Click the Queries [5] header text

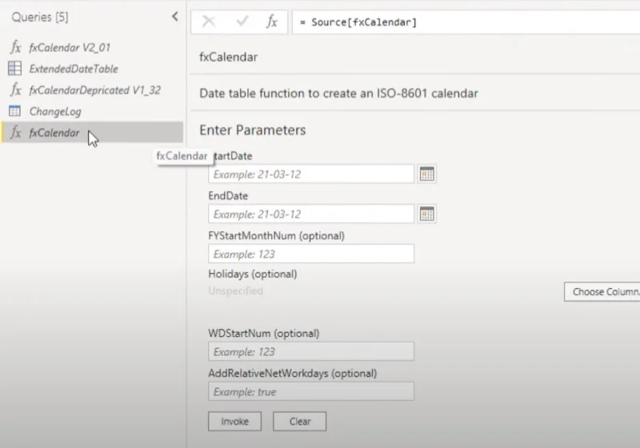point(40,17)
